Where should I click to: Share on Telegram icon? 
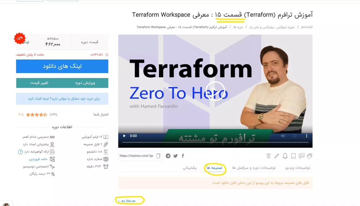click(x=168, y=156)
